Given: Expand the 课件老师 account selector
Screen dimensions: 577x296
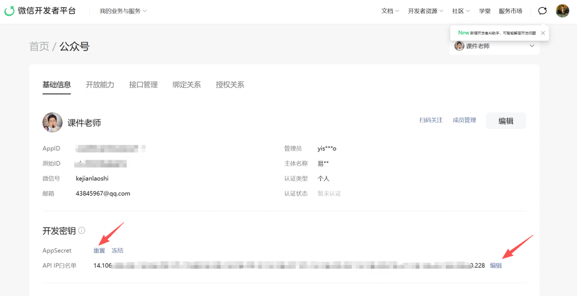Looking at the screenshot, I should [x=494, y=46].
